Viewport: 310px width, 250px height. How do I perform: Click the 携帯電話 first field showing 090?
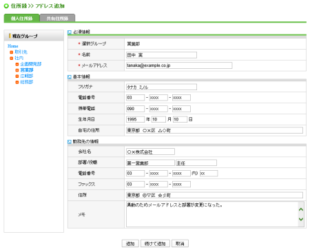pyautogui.click(x=135, y=109)
